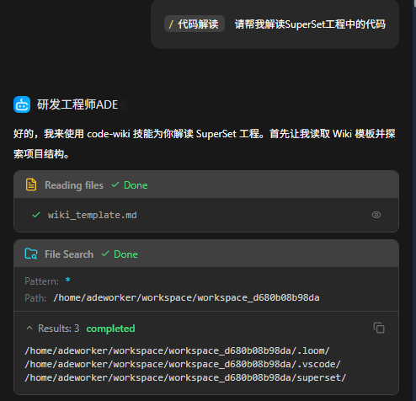Select the workspace_d680b08b98da path value

coord(186,297)
